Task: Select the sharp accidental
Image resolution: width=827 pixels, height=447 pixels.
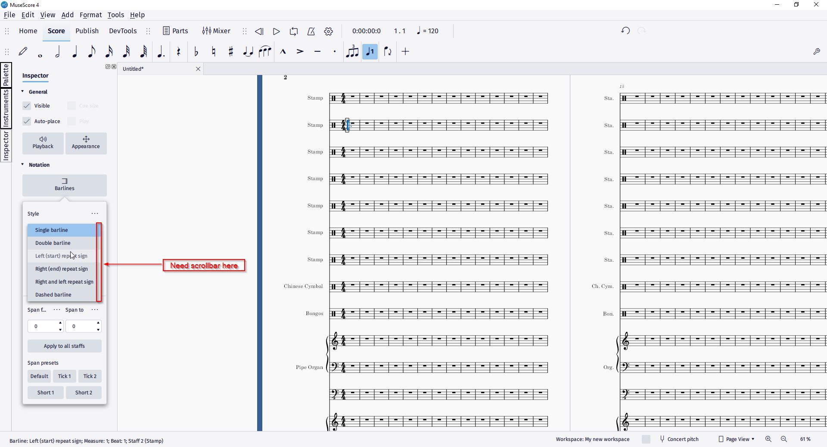Action: coord(231,52)
